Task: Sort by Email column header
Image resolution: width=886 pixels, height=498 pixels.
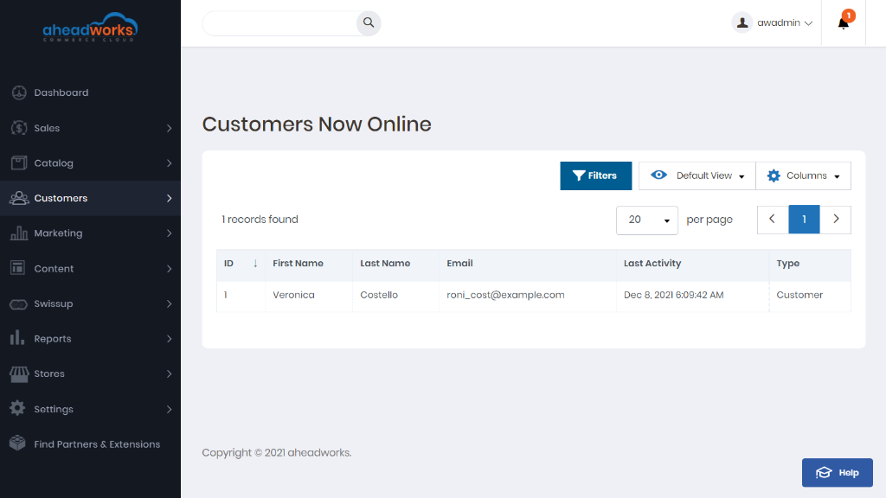Action: click(x=527, y=264)
